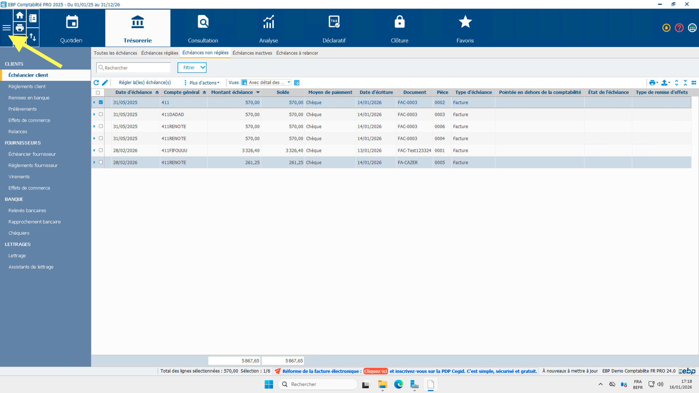Click the pencil edit icon
The height and width of the screenshot is (393, 699).
(105, 83)
